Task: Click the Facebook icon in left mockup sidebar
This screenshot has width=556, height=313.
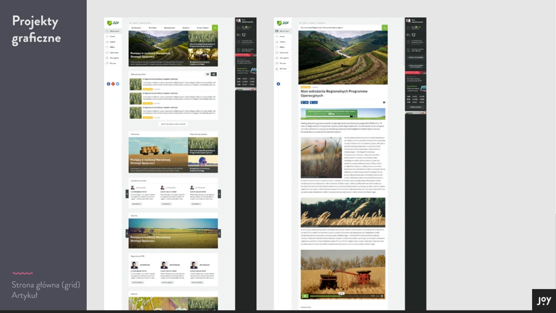Action: pos(109,84)
